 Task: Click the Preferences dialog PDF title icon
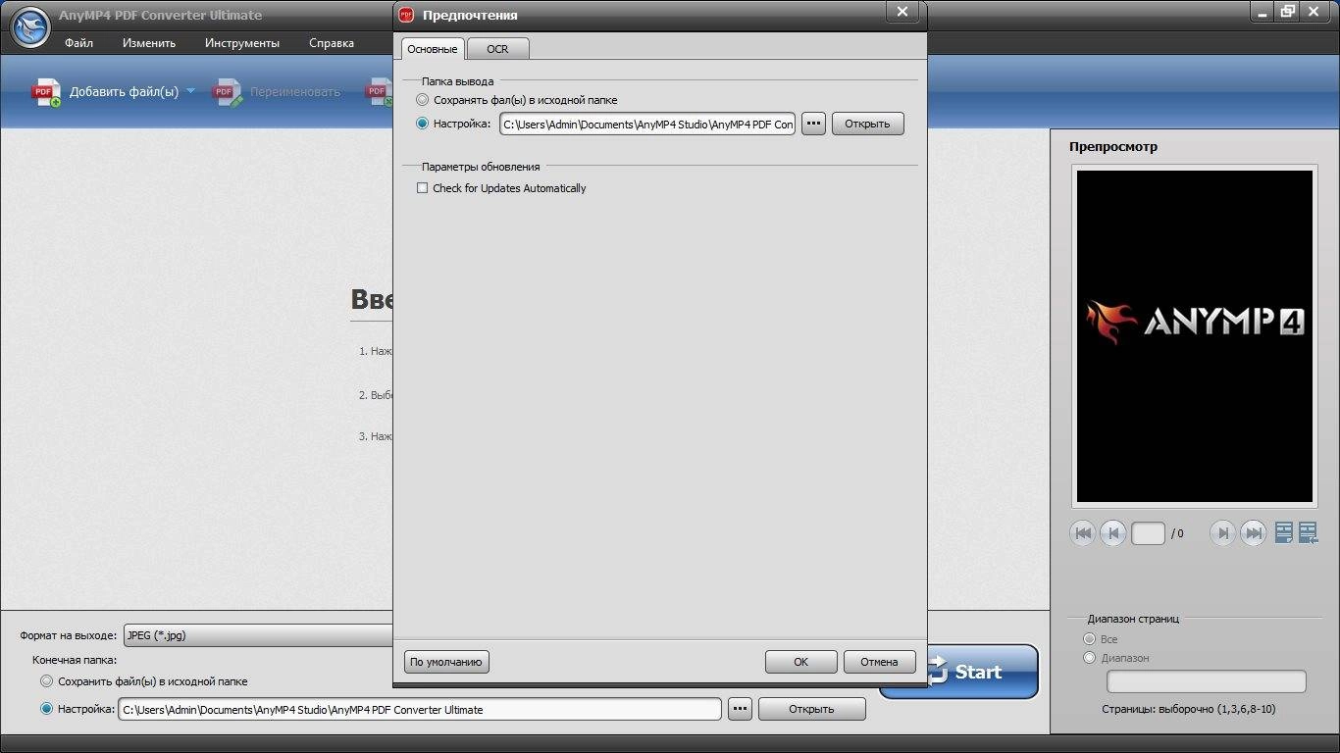406,15
